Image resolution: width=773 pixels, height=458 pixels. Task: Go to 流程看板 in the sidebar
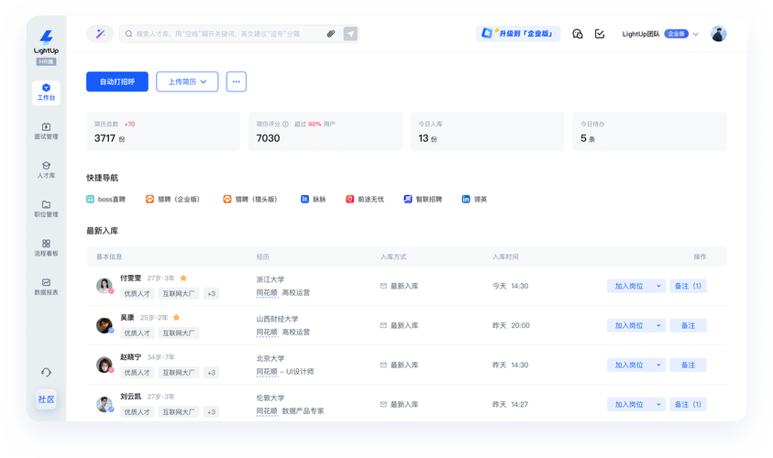(x=46, y=247)
